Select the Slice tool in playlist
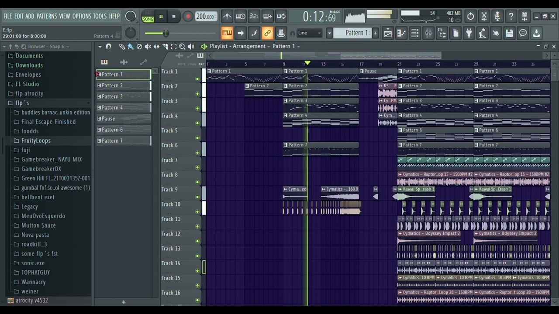 point(165,47)
